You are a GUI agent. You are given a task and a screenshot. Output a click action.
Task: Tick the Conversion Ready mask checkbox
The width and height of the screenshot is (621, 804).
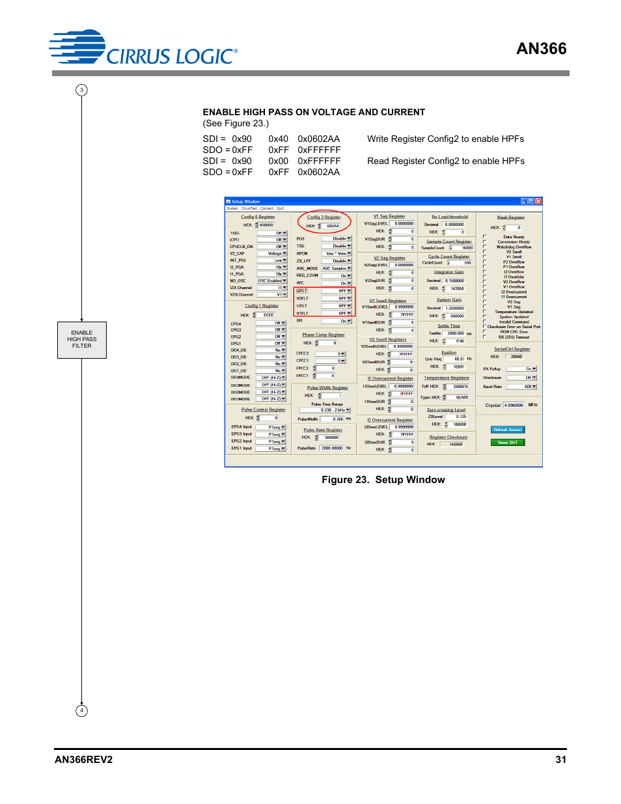485,242
